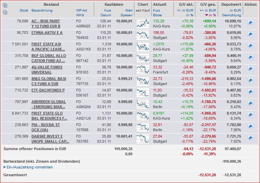
Task: View chart thumbnail for BGF Global Allocation
Action: 143,58
